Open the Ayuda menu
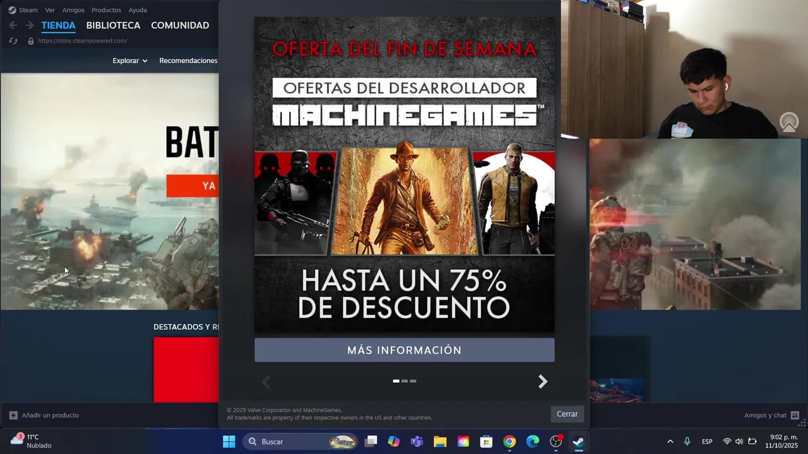The image size is (808, 454). click(138, 10)
